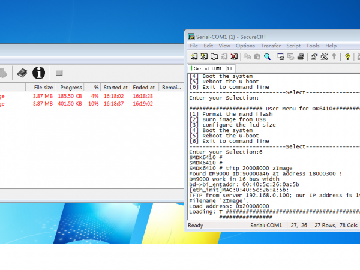
Task: Open the Script menu
Action: (293, 46)
